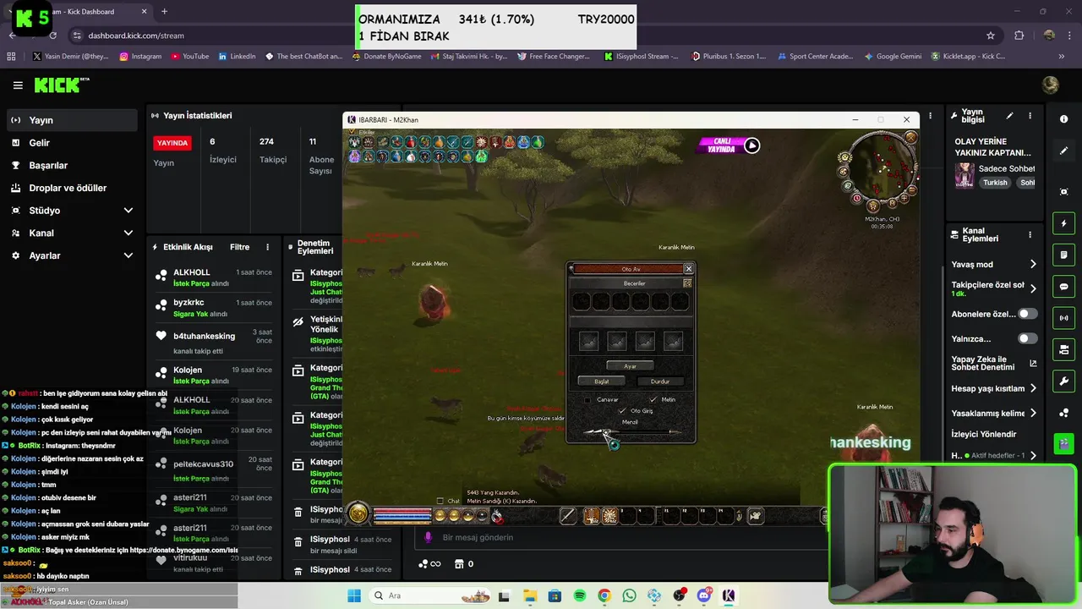Click the camera icon in game hotbar
The height and width of the screenshot is (609, 1082).
point(756,516)
